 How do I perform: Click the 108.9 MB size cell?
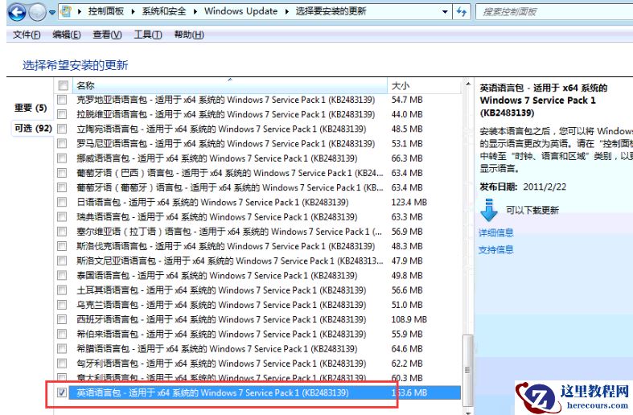coord(409,319)
